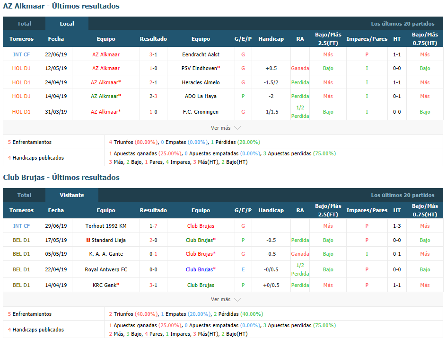The image size is (446, 340).
Task: Open HOL D1 tournament in the 31/03/19 row
Action: [21, 112]
